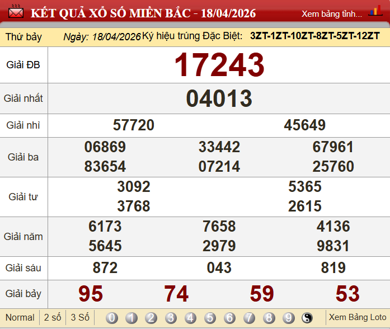Click the Thứ bảy day label
This screenshot has height=329, width=390.
24,37
